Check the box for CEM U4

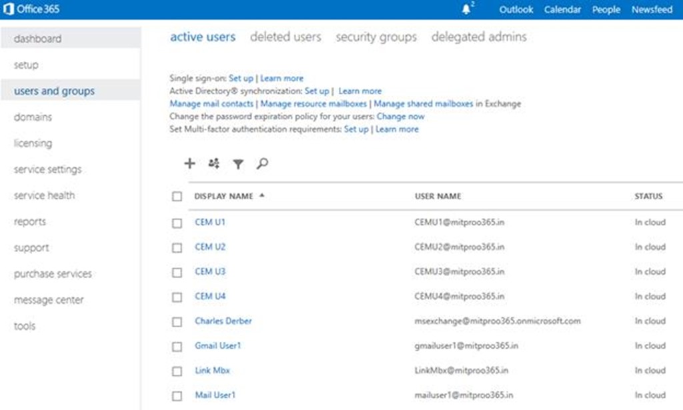(x=177, y=297)
